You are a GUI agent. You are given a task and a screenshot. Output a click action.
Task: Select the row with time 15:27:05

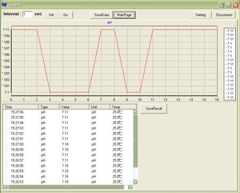click(x=68, y=118)
